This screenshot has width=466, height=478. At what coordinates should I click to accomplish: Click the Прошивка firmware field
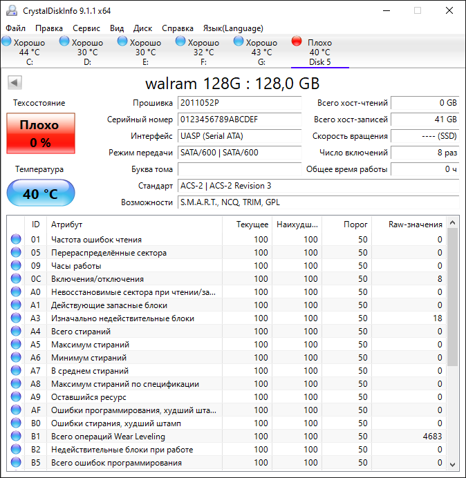tap(239, 103)
